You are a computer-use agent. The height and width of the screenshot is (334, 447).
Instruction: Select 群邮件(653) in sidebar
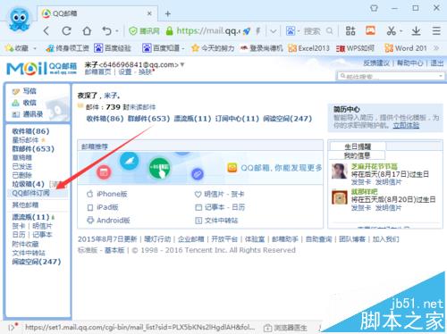[33, 148]
